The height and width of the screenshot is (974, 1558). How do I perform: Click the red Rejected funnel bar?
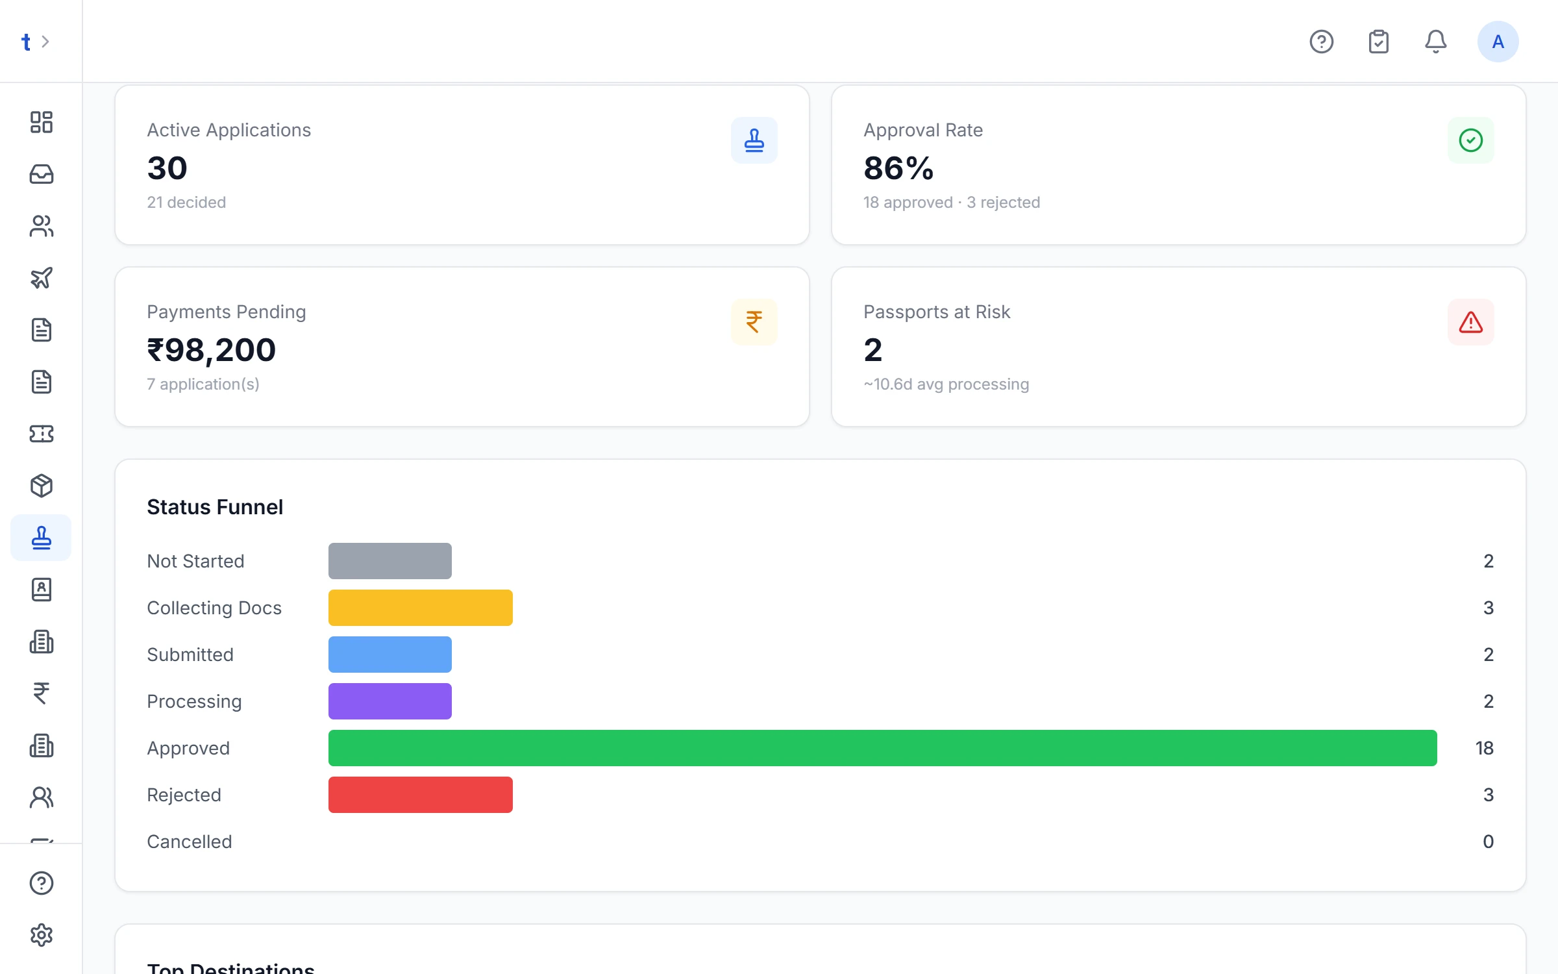420,795
